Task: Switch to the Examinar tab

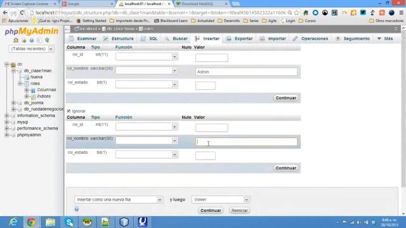Action: click(x=83, y=39)
